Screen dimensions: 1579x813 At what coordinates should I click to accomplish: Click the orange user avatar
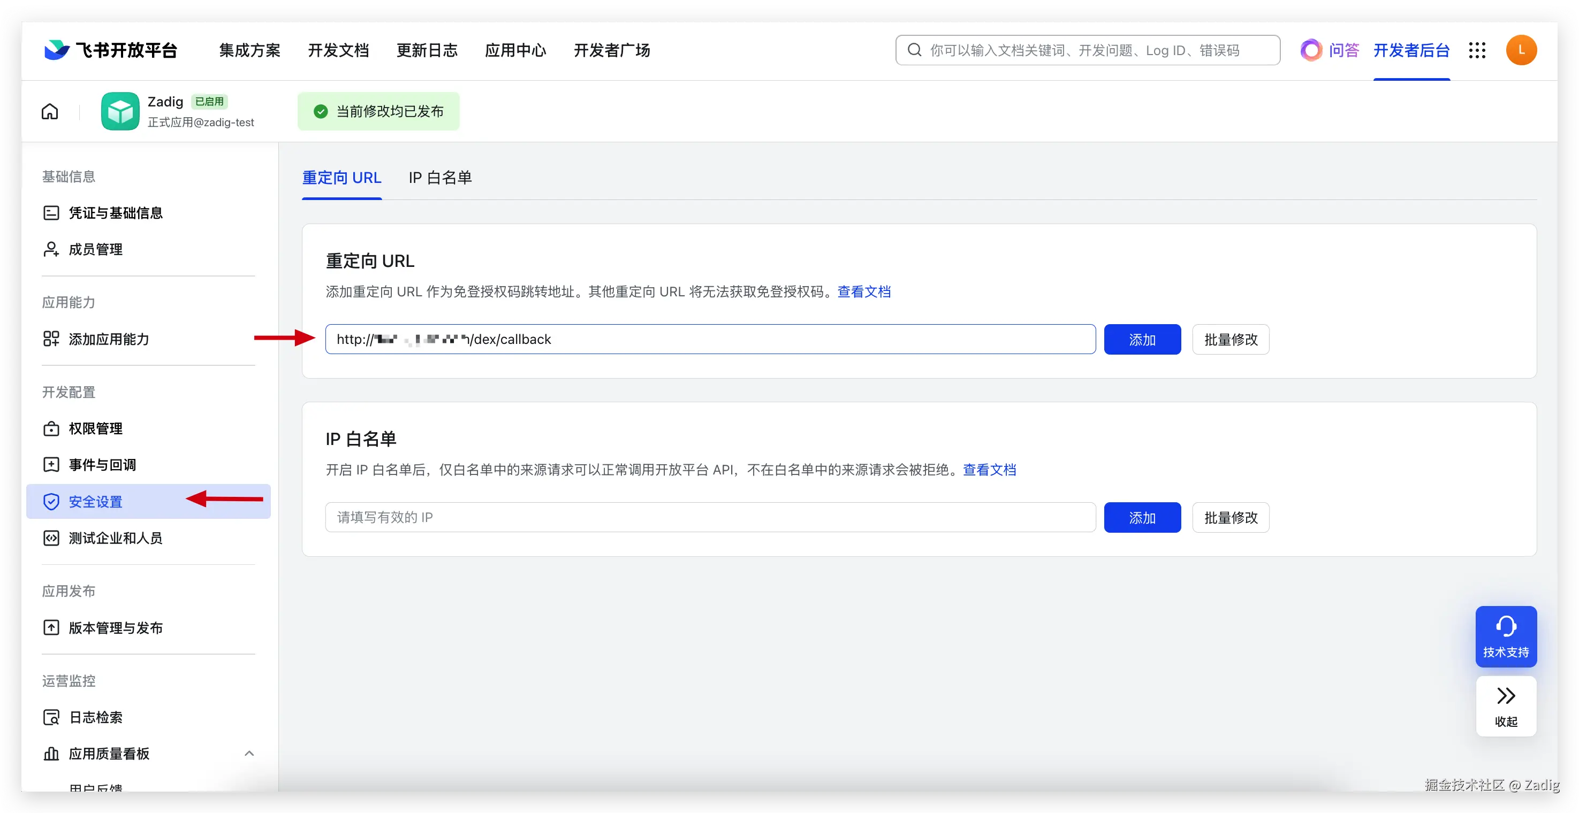pos(1521,50)
